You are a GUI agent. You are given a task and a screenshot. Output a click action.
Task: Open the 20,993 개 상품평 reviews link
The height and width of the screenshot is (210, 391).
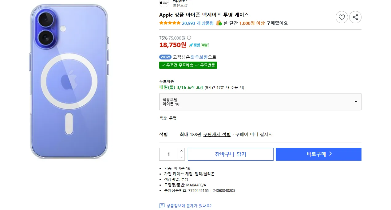click(x=198, y=23)
